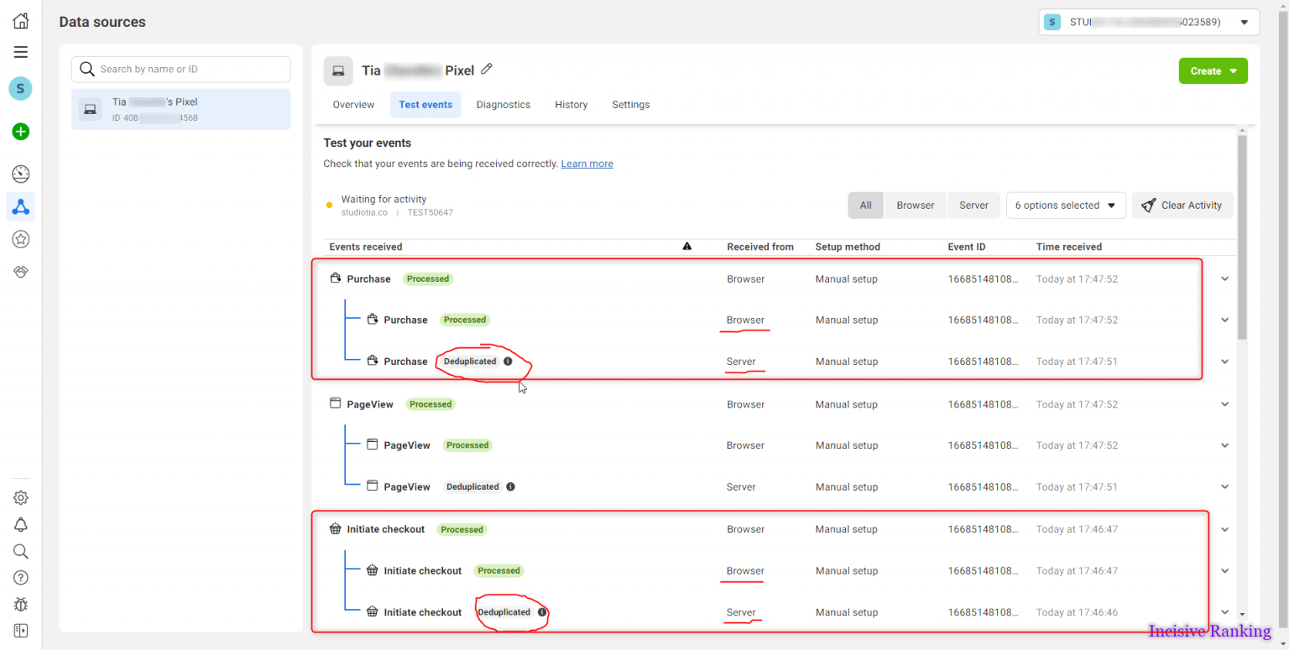The width and height of the screenshot is (1289, 650).
Task: Click the PageView Processed browser sub-row label
Action: (x=407, y=445)
